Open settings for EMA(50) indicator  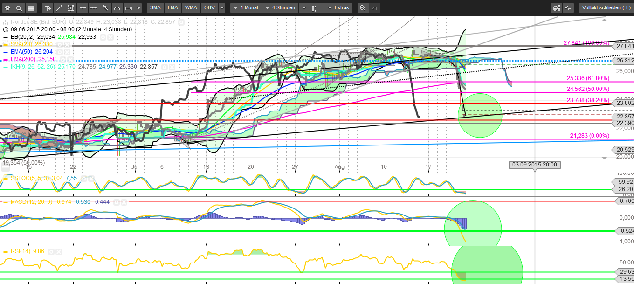tap(61, 52)
